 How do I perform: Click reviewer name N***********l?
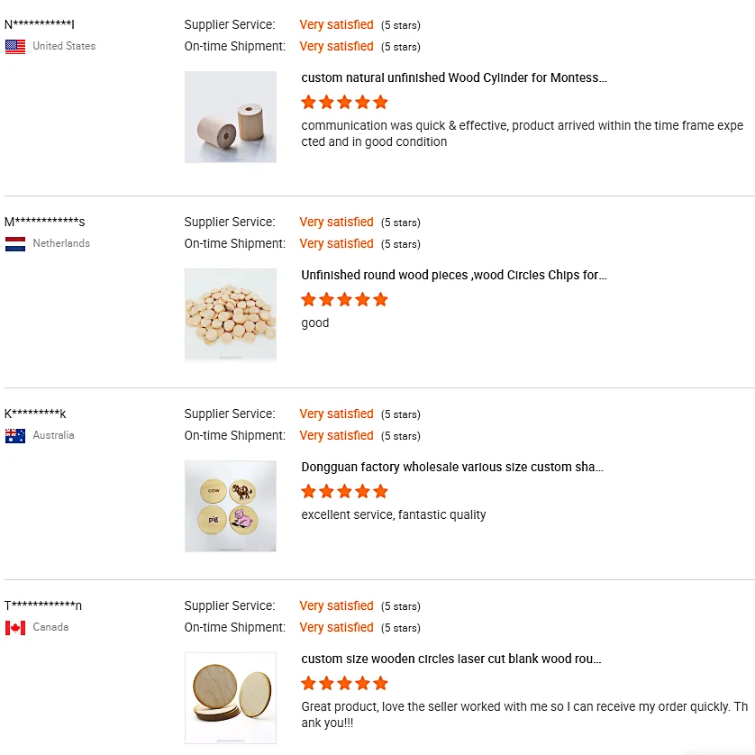click(x=40, y=24)
